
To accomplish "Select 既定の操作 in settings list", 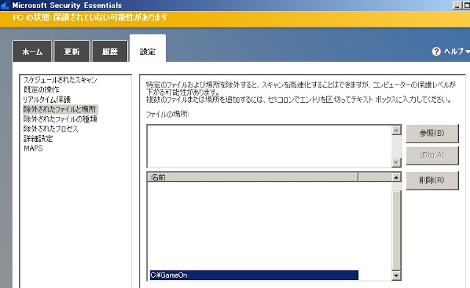I will 41,90.
